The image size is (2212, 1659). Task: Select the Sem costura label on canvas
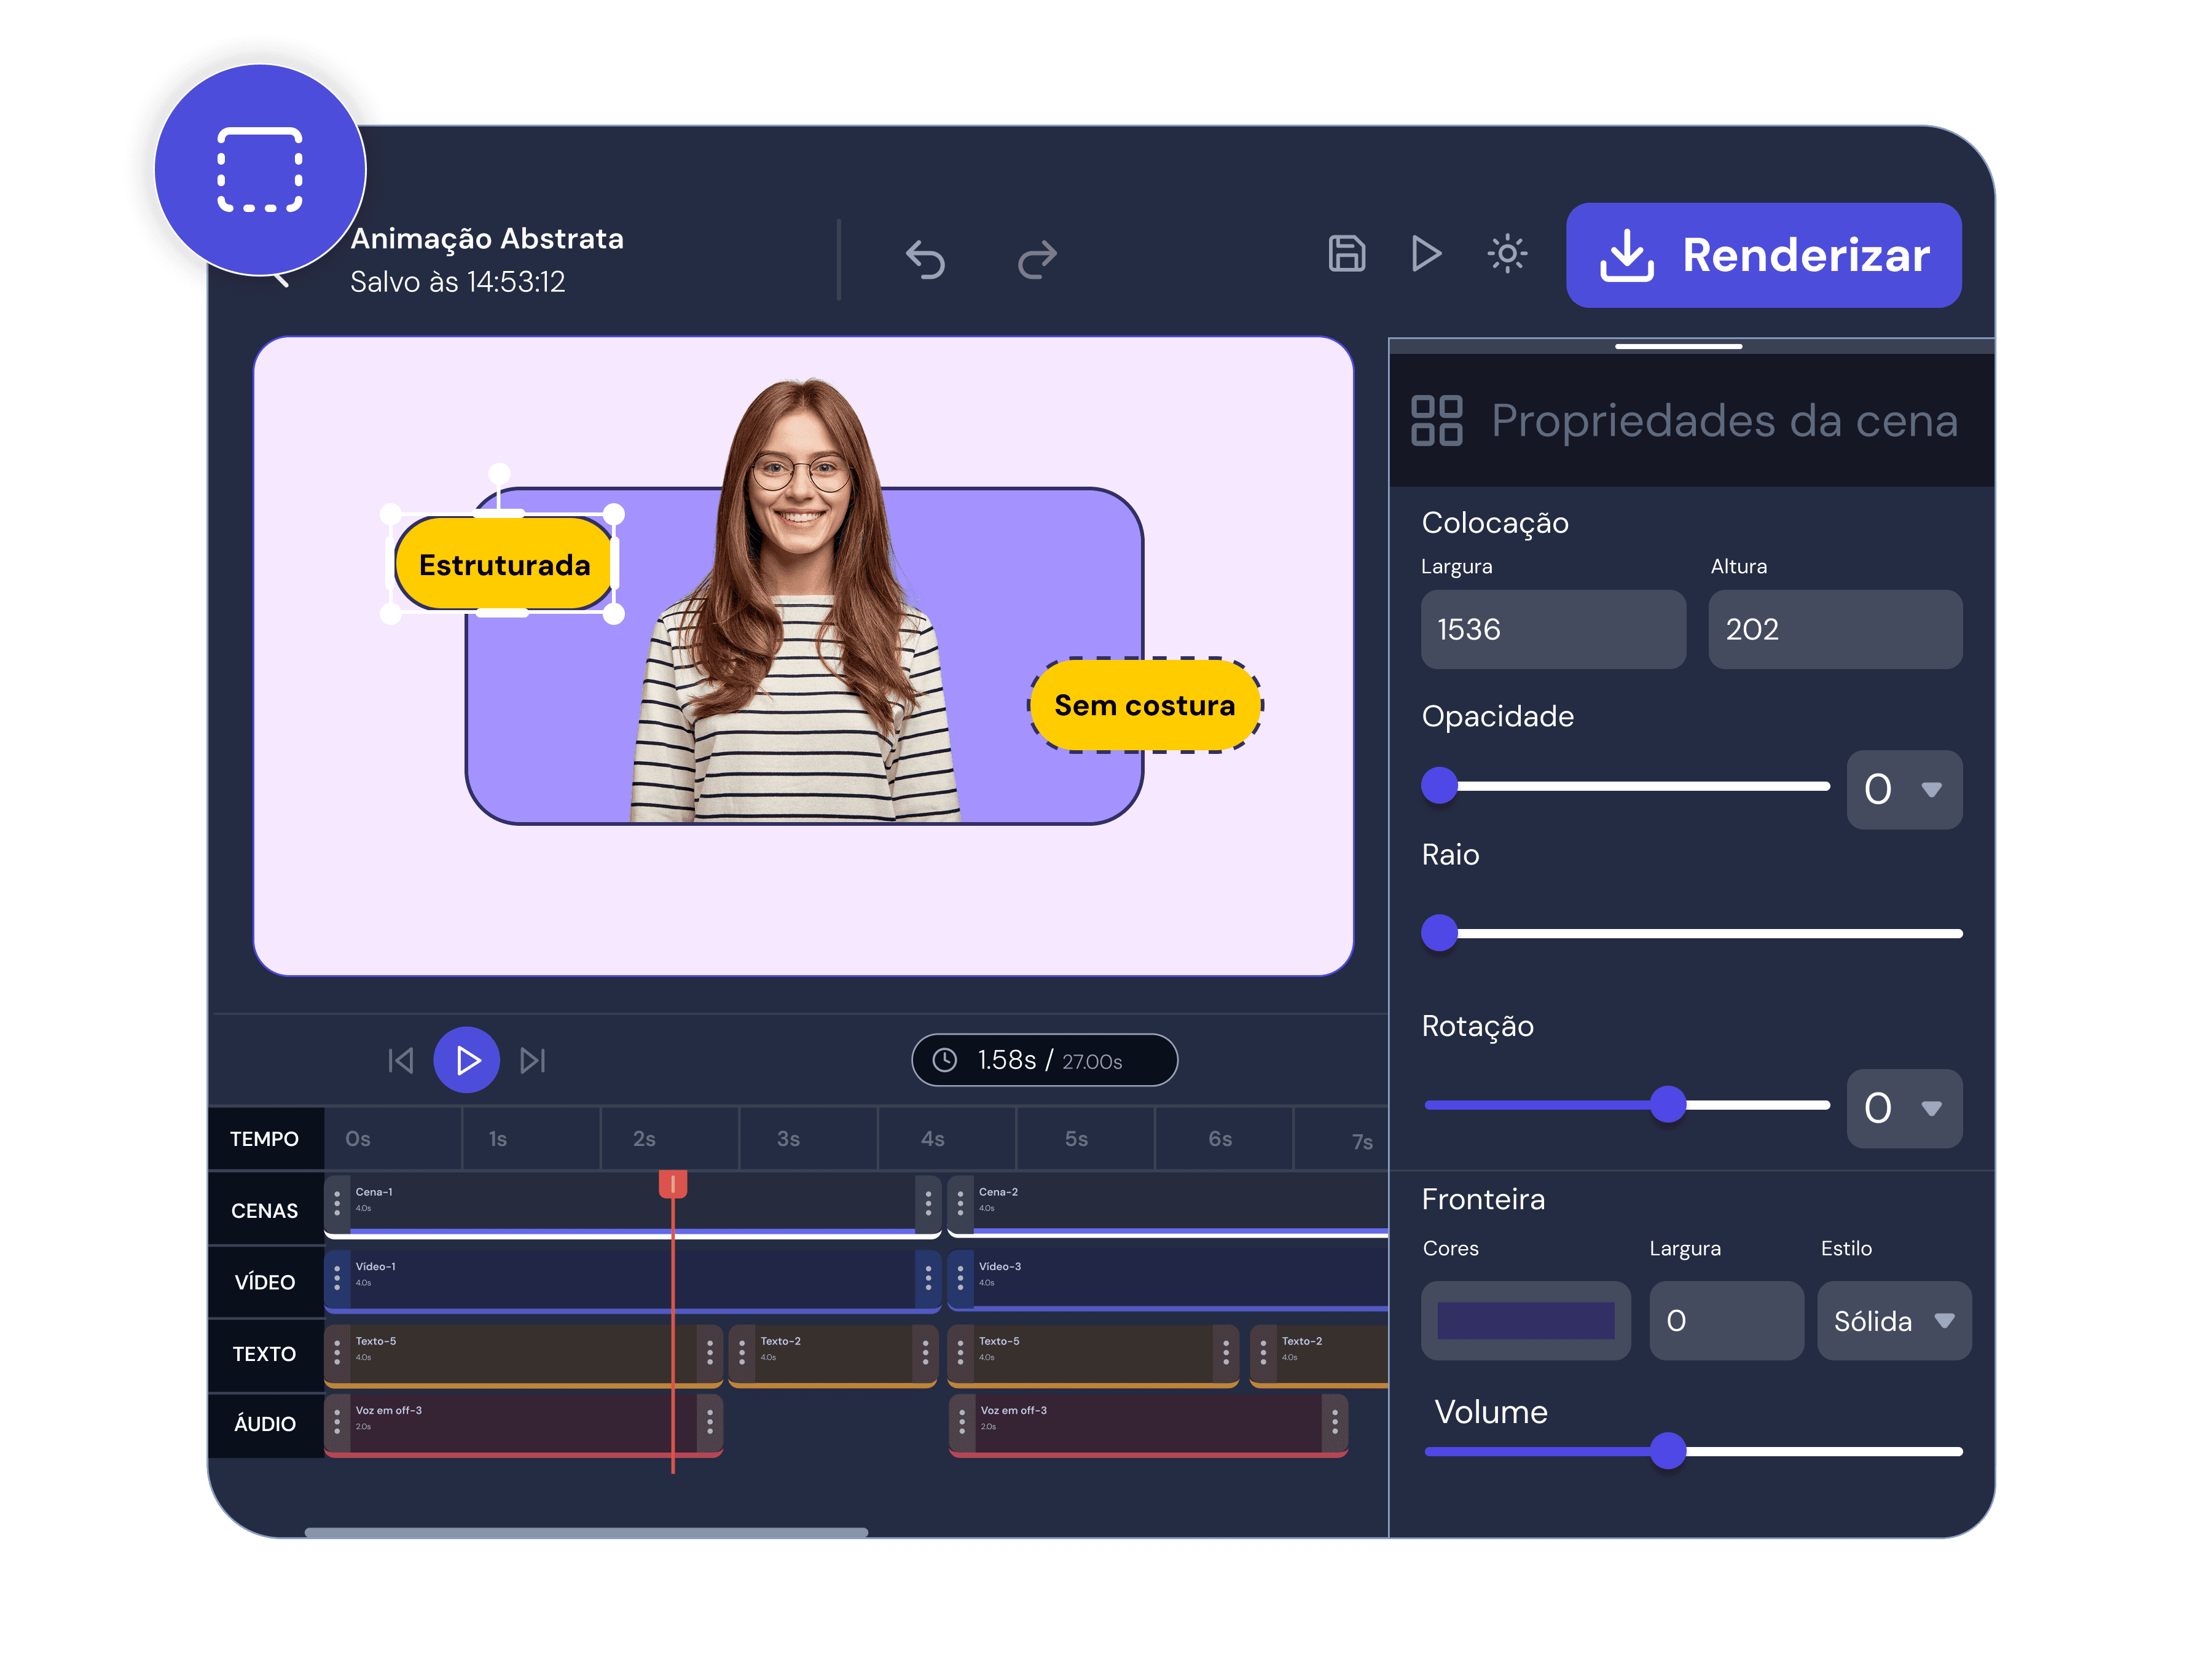click(1145, 705)
